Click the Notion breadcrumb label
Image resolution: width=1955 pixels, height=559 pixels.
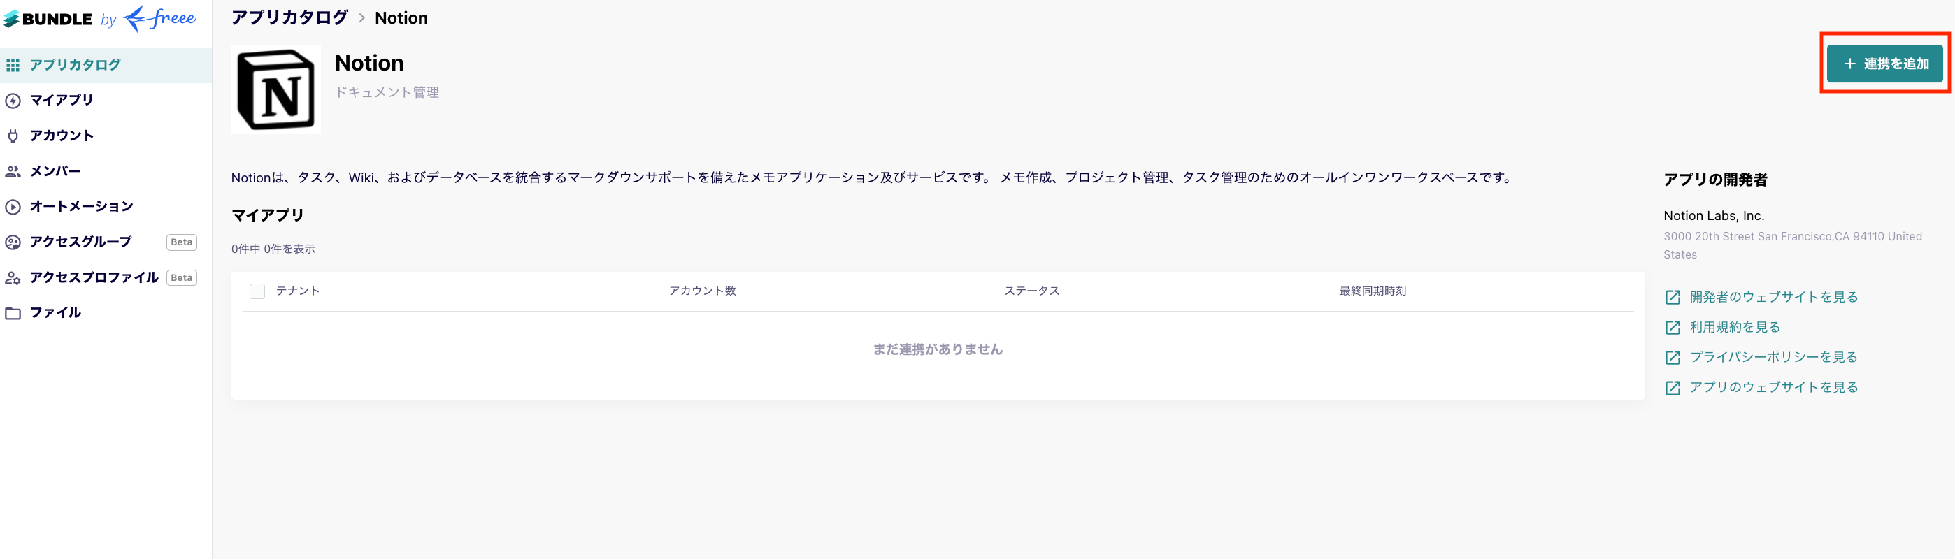pos(401,18)
